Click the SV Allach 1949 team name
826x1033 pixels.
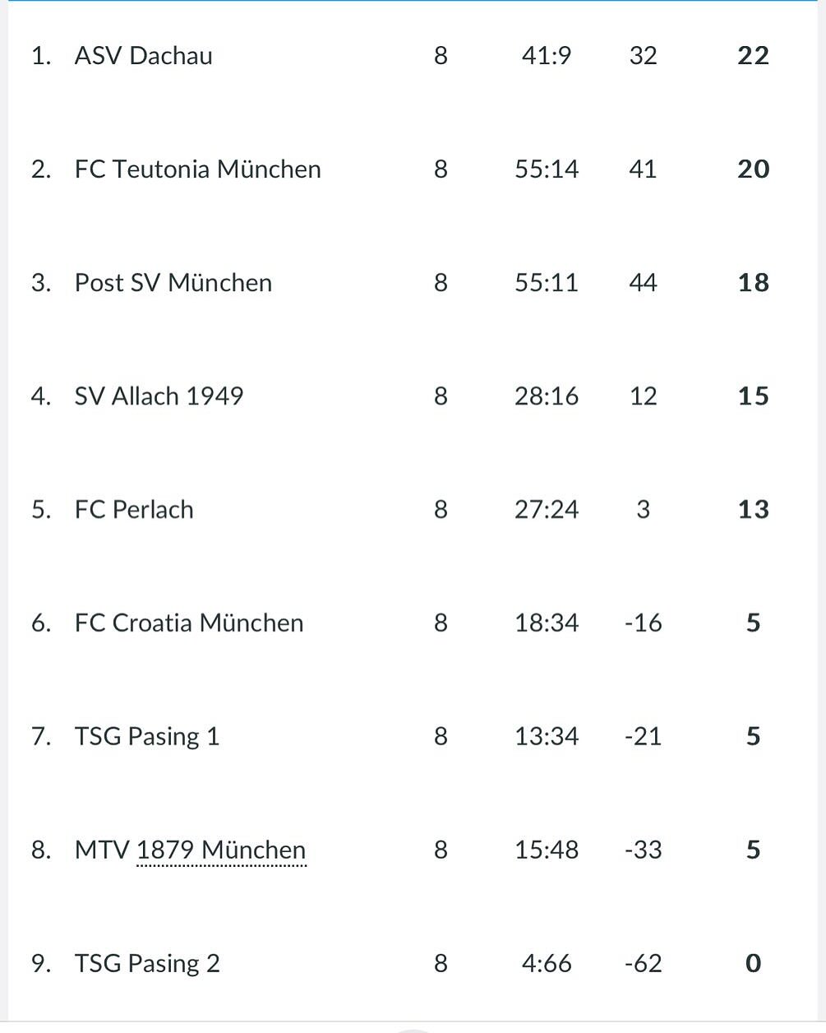[x=159, y=396]
